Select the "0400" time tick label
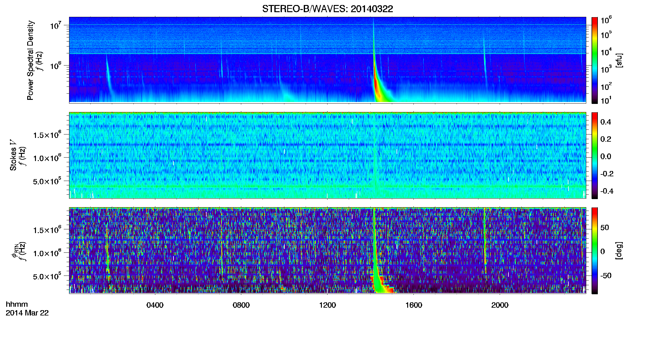 click(155, 305)
